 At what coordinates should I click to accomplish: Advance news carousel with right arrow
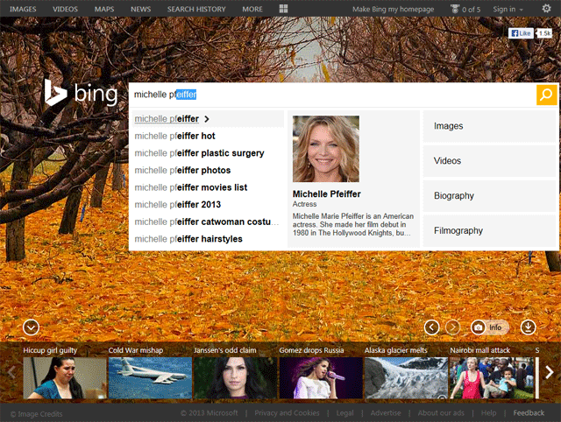(x=550, y=372)
